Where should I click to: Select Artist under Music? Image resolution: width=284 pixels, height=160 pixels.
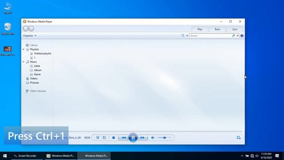pos(37,66)
